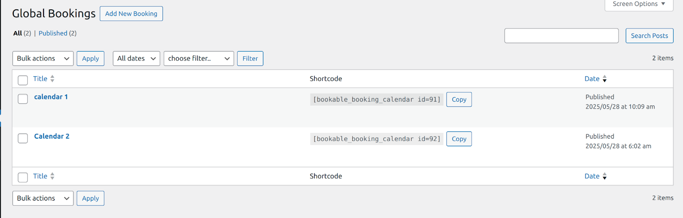The width and height of the screenshot is (683, 218).
Task: Click the Title sort arrows in header
Action: (52, 79)
